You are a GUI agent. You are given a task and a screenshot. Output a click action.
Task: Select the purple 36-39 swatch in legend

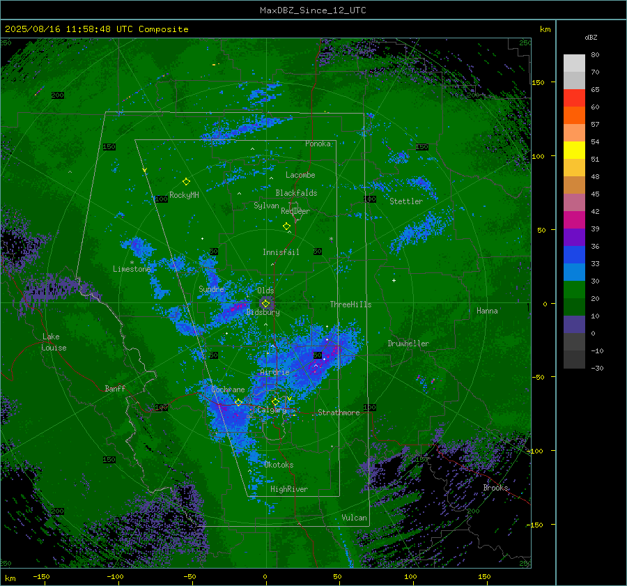[x=574, y=237]
